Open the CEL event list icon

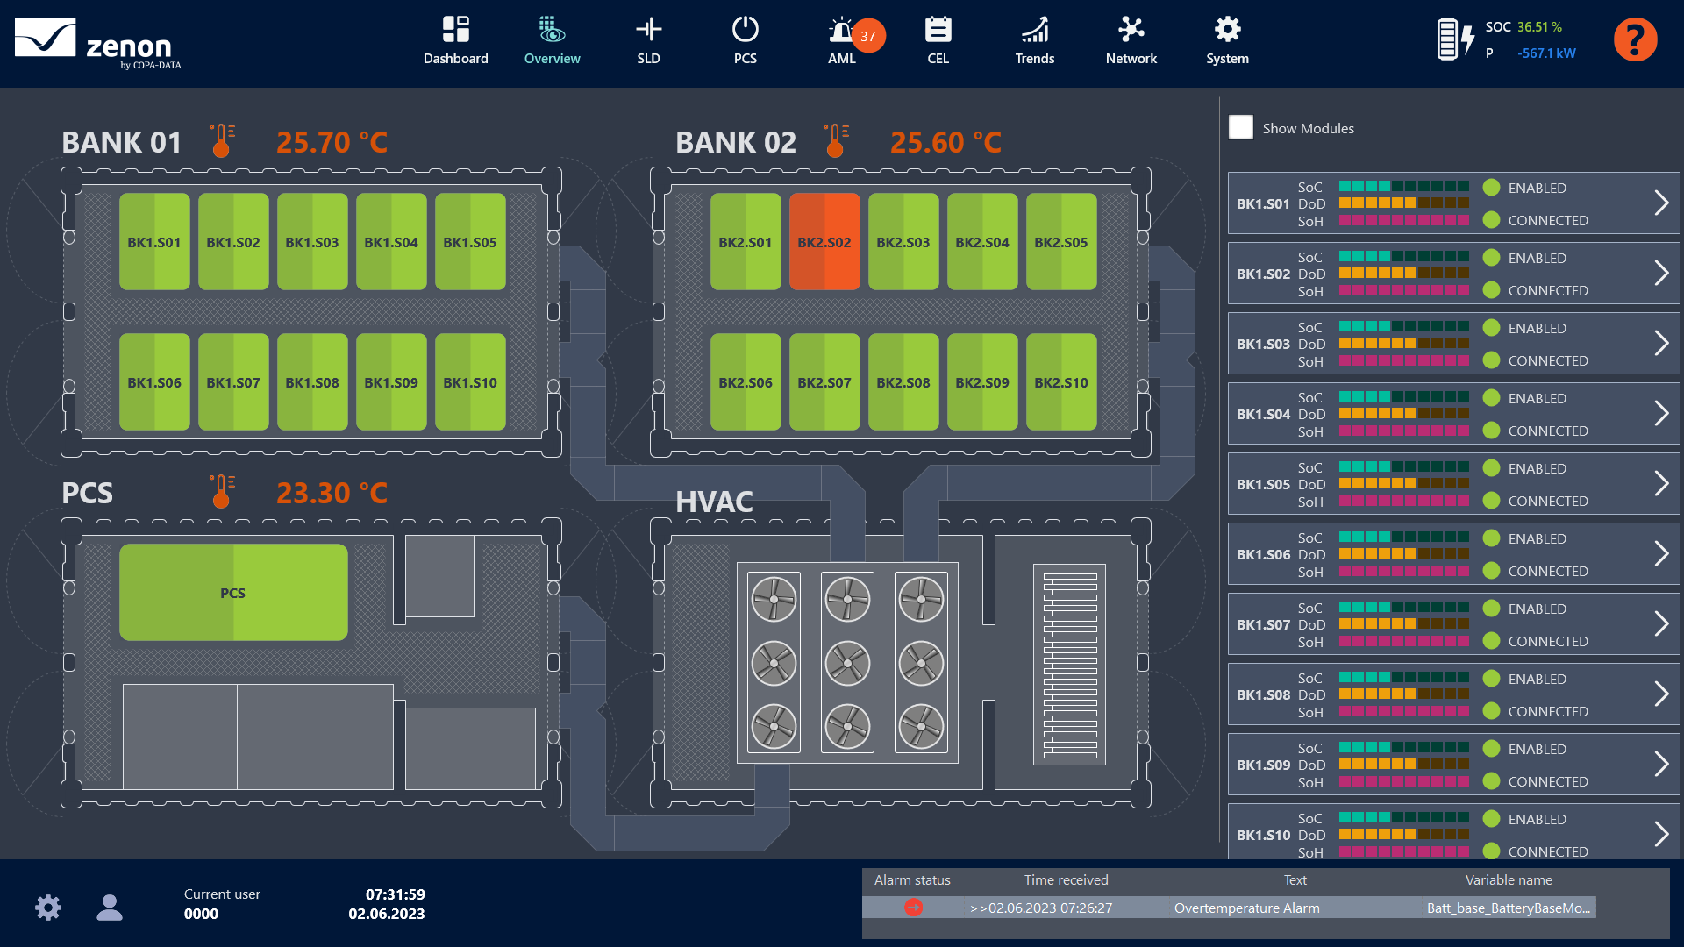938,39
